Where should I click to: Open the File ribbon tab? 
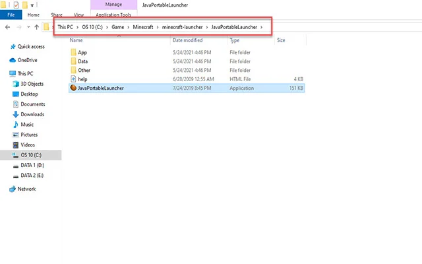tap(11, 15)
